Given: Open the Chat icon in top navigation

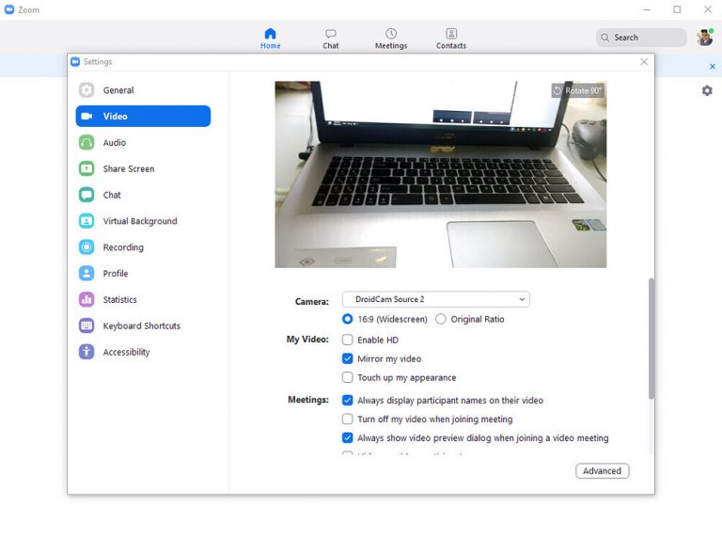Looking at the screenshot, I should [331, 34].
